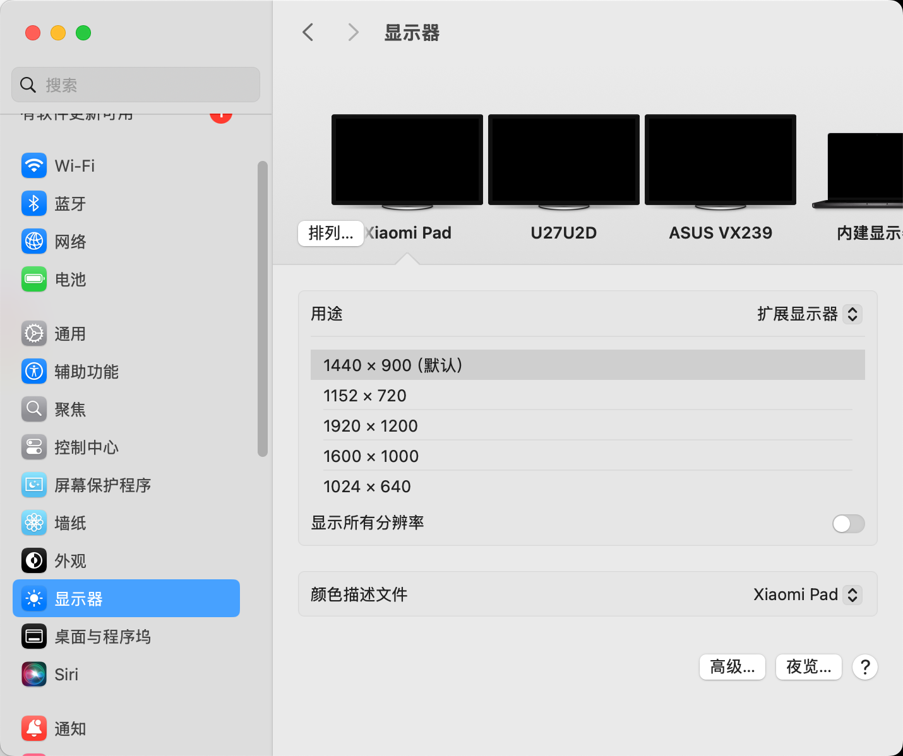903x756 pixels.
Task: Open Desktop & Dock (桌面与程序坞) icon
Action: [x=34, y=637]
